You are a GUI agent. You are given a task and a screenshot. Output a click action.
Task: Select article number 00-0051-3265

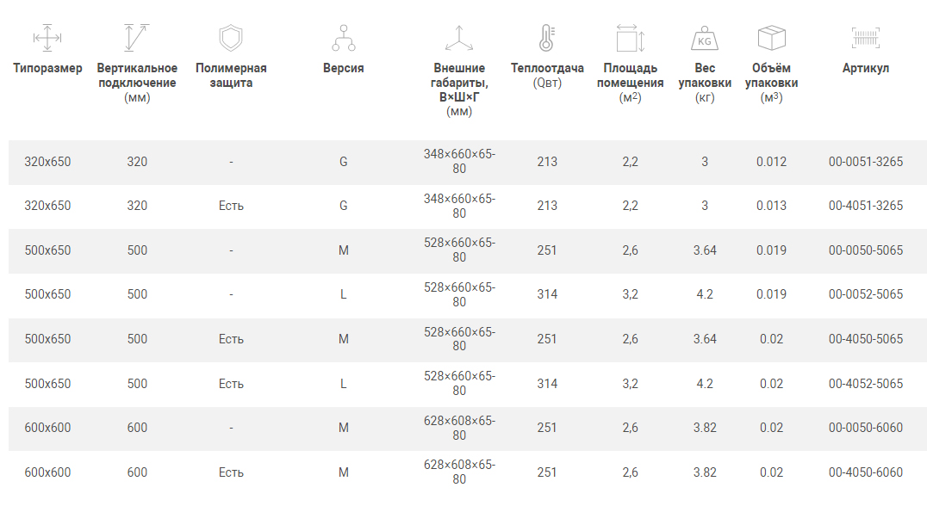click(866, 162)
